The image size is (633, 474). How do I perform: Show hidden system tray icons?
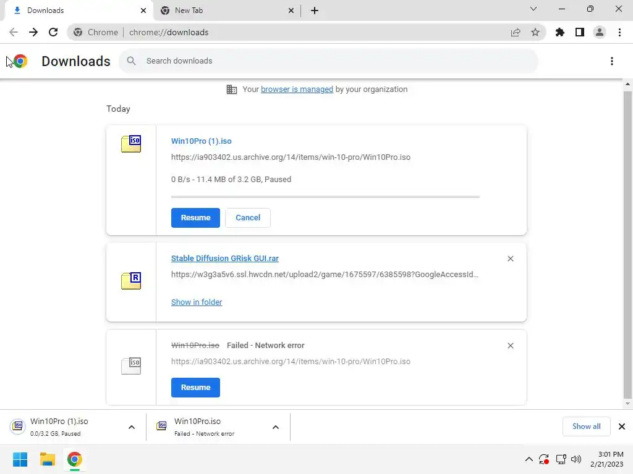pos(529,459)
